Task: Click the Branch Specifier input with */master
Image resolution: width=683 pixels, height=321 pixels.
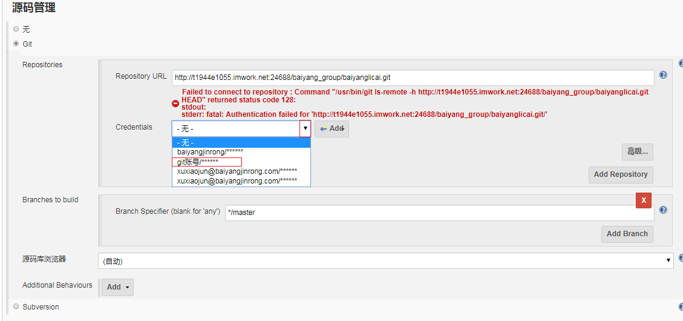Action: coord(440,213)
